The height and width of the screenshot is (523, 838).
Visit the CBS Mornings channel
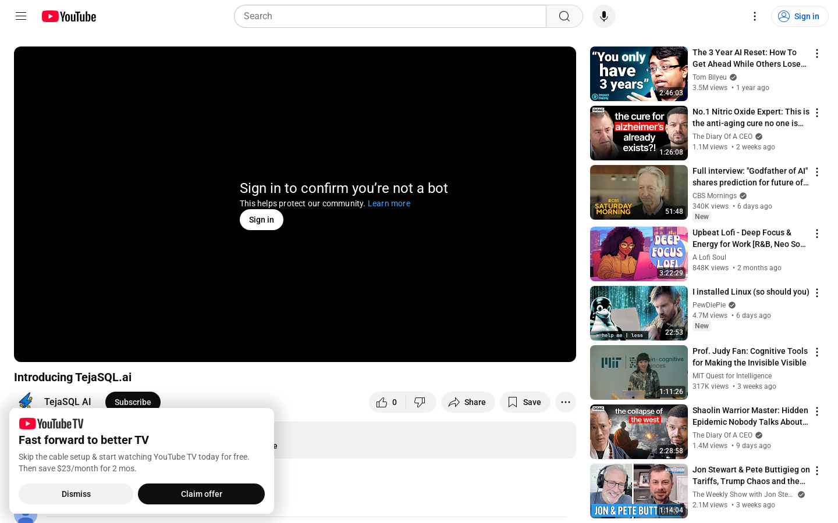715,196
